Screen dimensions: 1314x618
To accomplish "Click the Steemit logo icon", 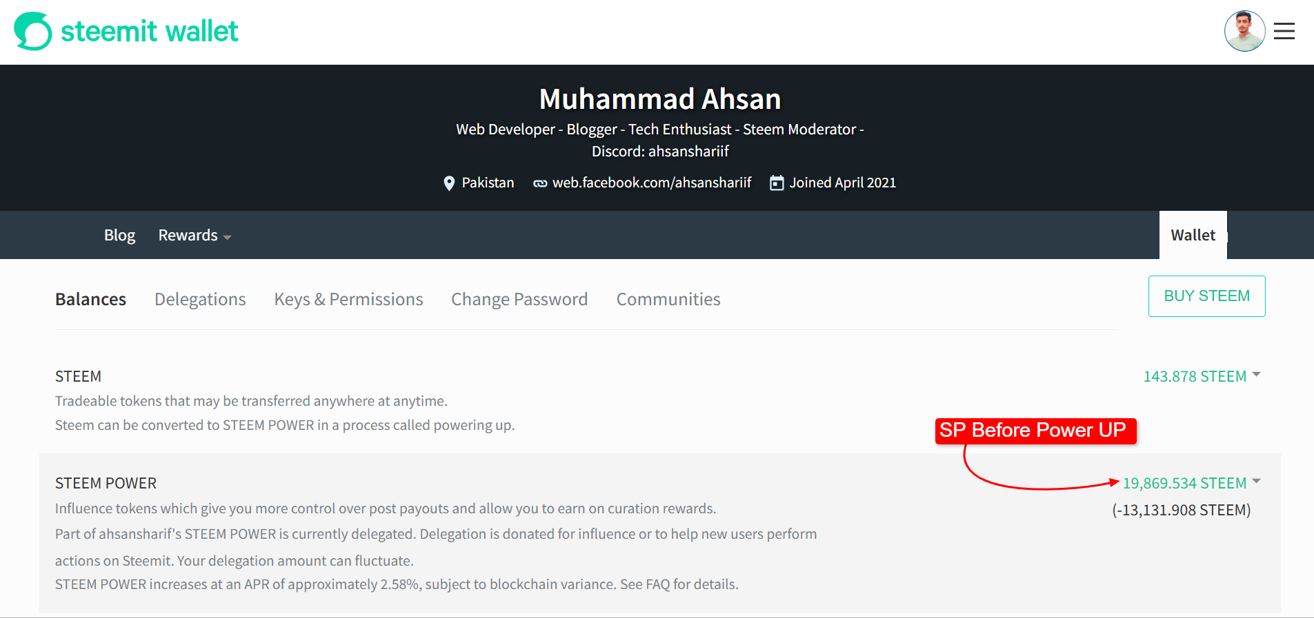I will 33,31.
